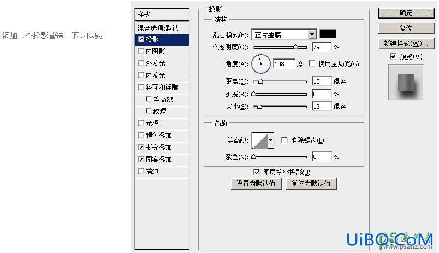Click the 角度 value field showing 108
Image resolution: width=439 pixels, height=253 pixels.
(x=284, y=63)
